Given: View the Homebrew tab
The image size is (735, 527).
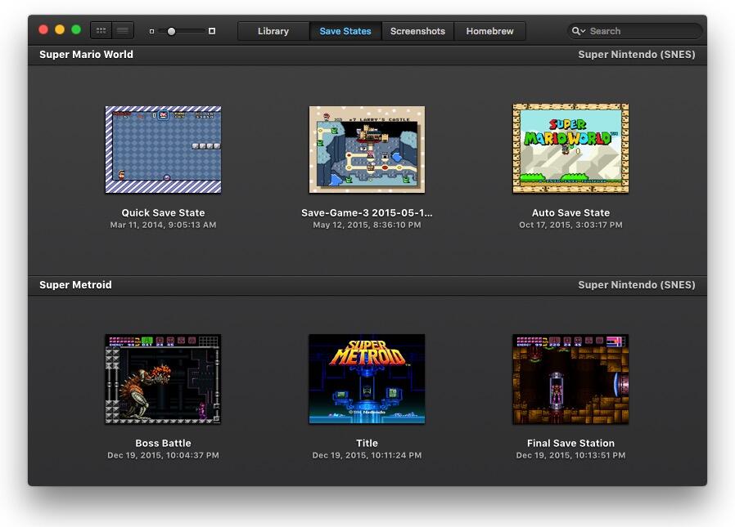Looking at the screenshot, I should (x=489, y=30).
